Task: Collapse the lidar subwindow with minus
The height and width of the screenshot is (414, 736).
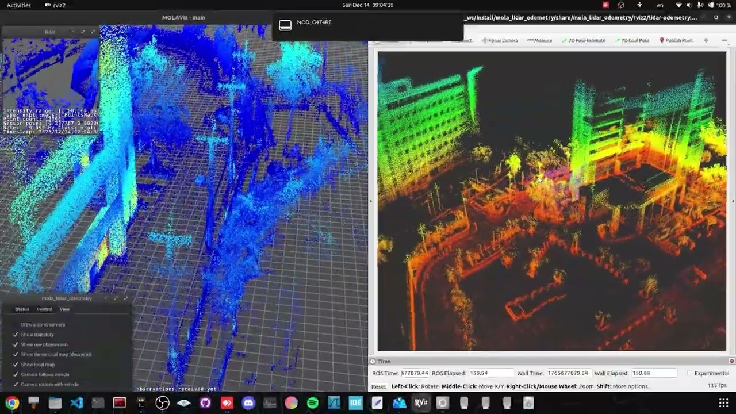Action: [x=72, y=32]
